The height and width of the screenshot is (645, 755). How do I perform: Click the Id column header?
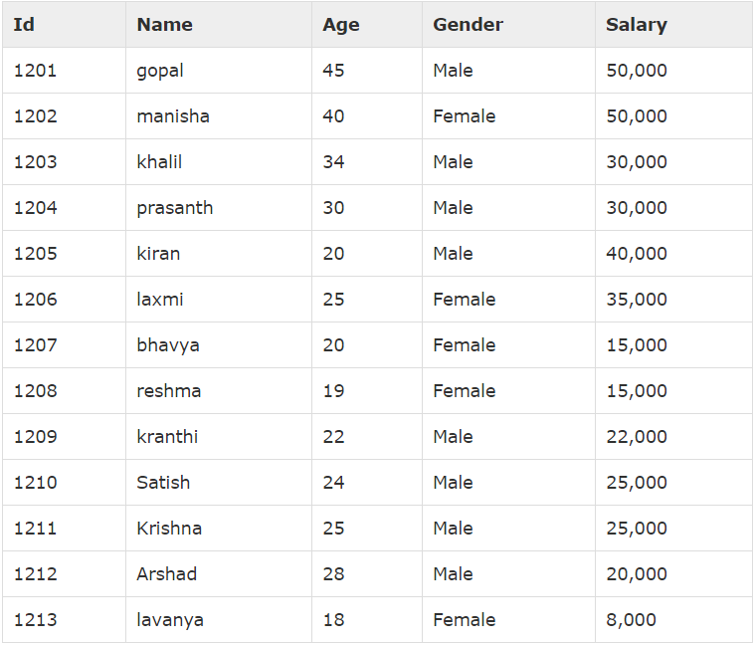(x=24, y=25)
